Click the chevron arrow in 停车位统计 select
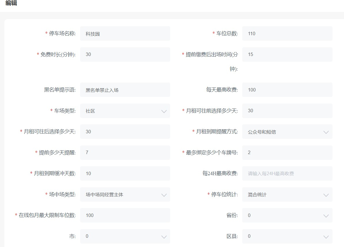The height and width of the screenshot is (247, 344). pos(326,195)
